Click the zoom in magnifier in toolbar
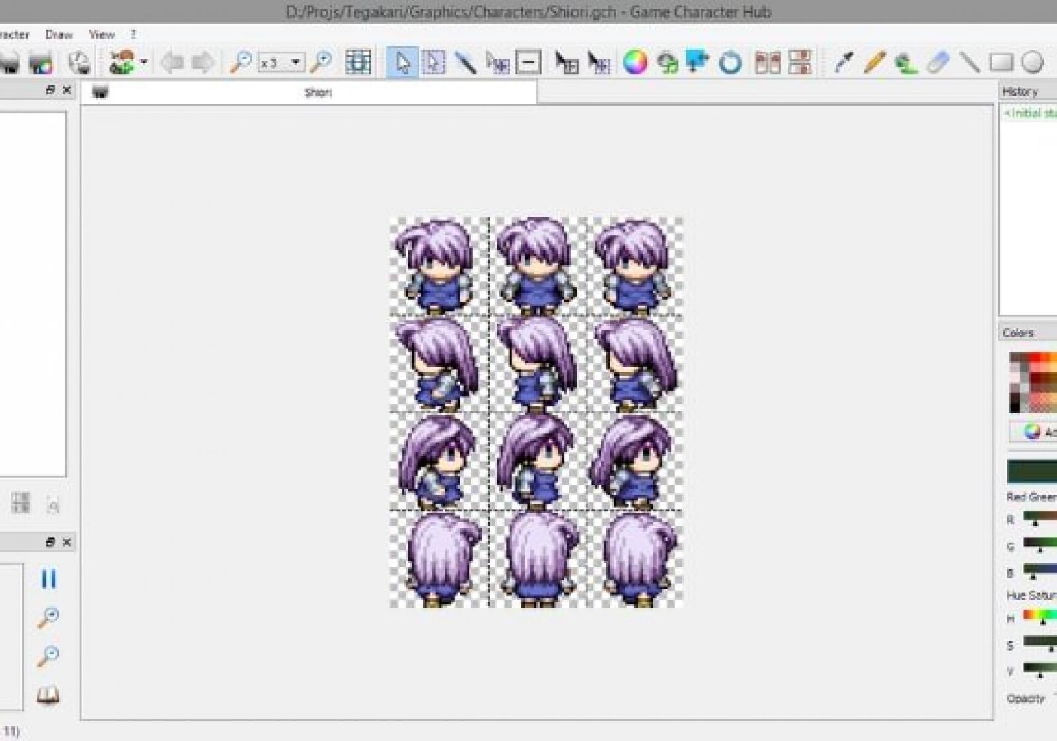 tap(322, 63)
